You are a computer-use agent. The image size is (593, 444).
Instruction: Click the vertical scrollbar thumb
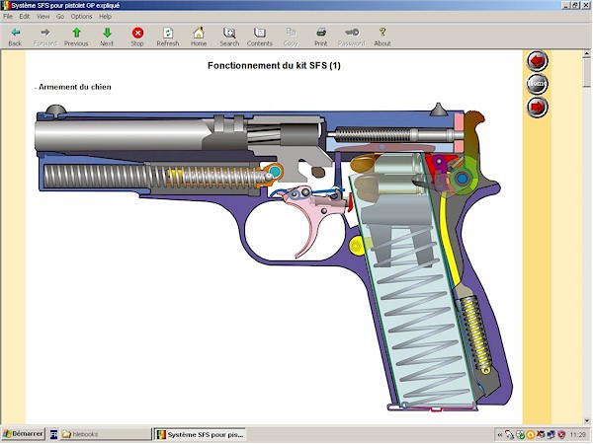click(x=586, y=72)
